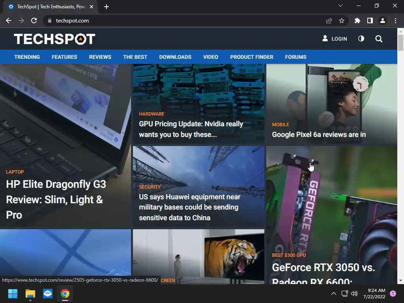Click the tiger TV screen thumbnail
The width and height of the screenshot is (404, 303).
[198, 256]
